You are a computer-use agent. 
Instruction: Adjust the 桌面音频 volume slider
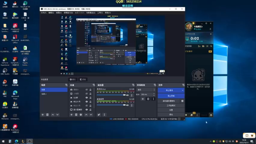[111, 105]
